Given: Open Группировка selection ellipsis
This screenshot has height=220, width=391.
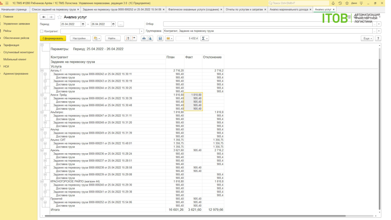Looking at the screenshot, I should point(374,31).
